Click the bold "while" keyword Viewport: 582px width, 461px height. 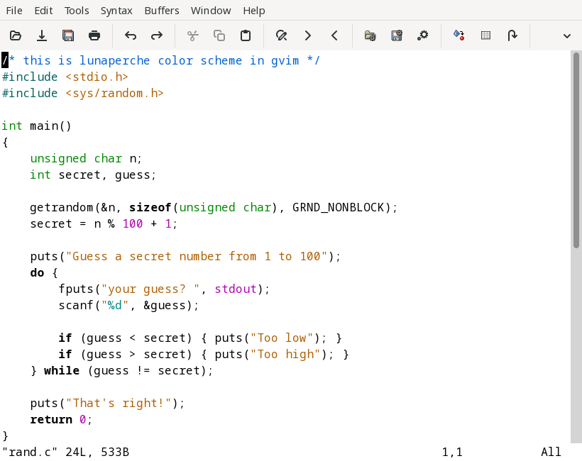(x=62, y=370)
